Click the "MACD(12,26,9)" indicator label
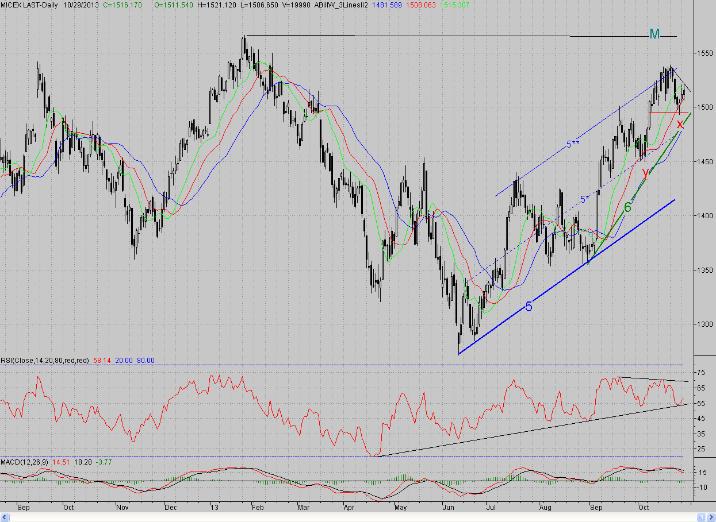 click(x=25, y=462)
